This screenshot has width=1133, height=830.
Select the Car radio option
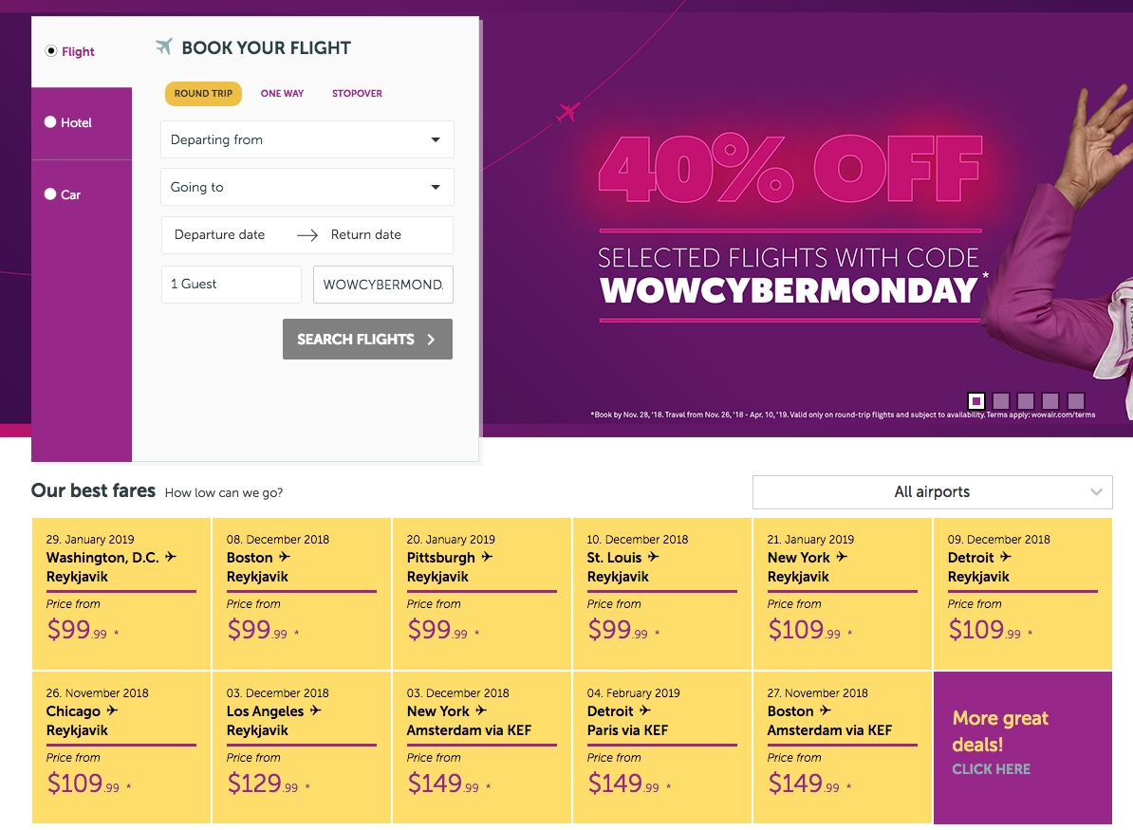coord(50,194)
